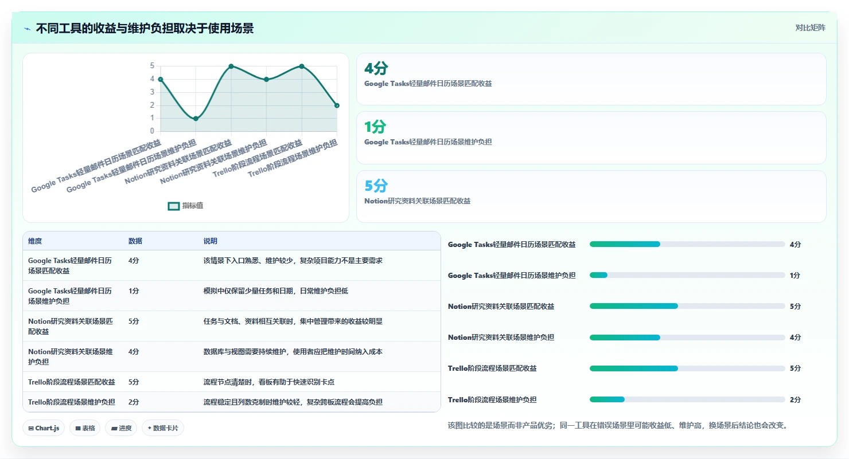849x459 pixels.
Task: Click the progress bar for Google Tasks维护负担
Action: [687, 275]
